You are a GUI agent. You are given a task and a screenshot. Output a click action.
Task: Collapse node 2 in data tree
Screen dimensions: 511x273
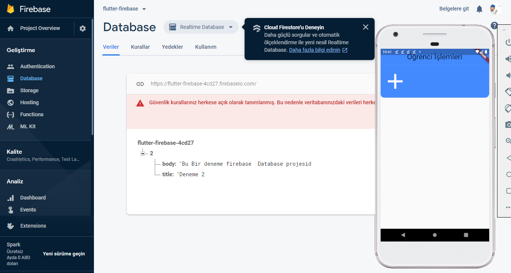143,153
